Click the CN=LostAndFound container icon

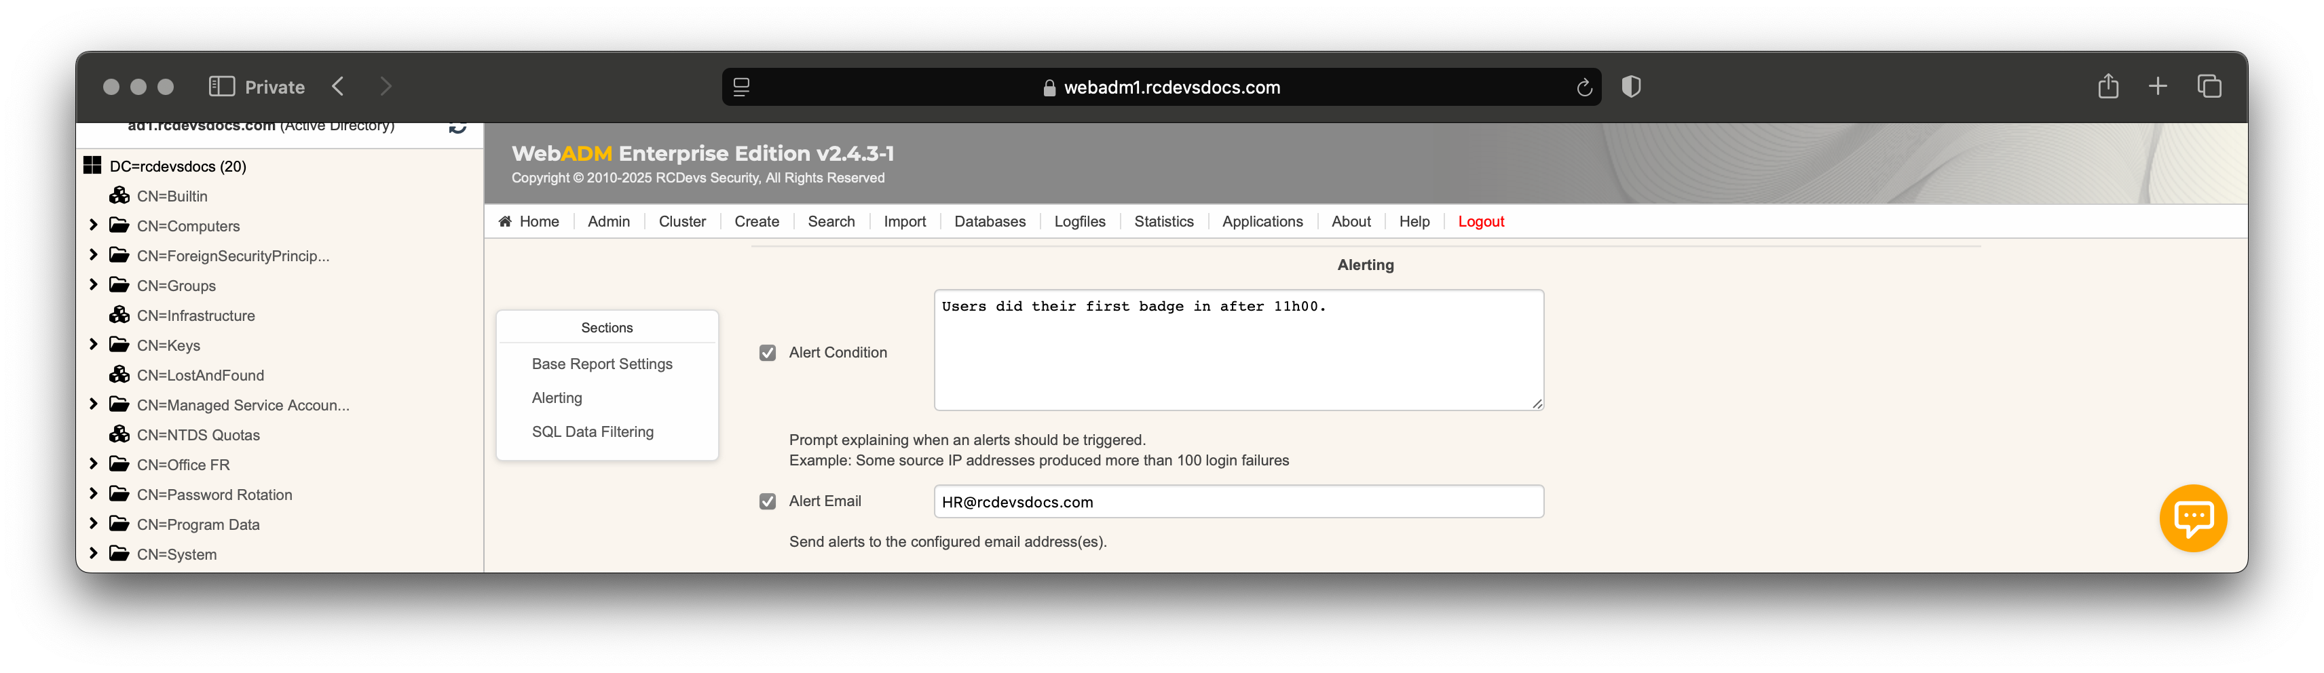tap(120, 374)
